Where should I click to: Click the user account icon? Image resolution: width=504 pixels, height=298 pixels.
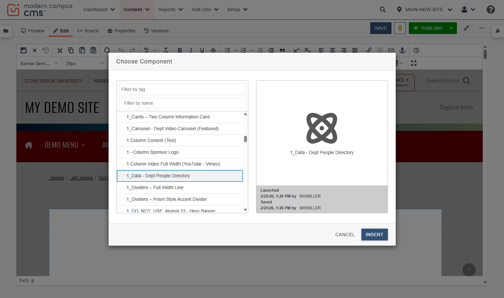pos(464,9)
